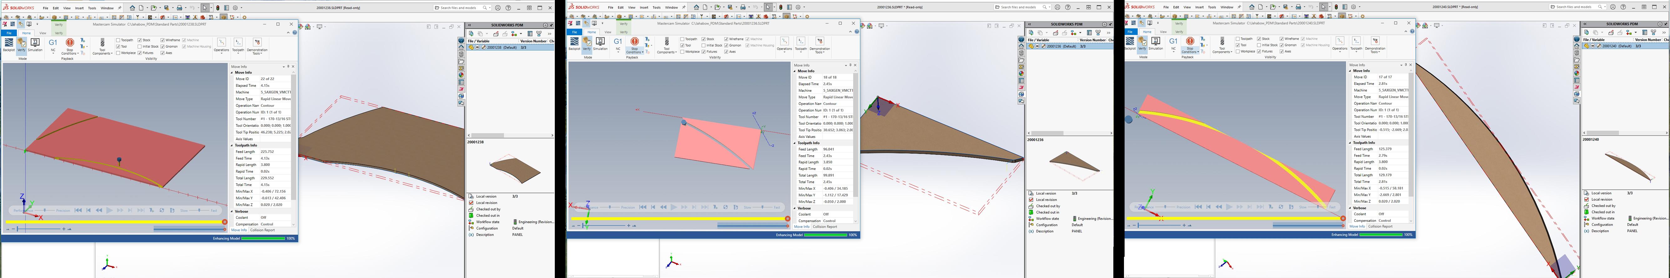Open the File tab in the 20001236 simulator
Screen dimensions: 1670x278
[574, 32]
